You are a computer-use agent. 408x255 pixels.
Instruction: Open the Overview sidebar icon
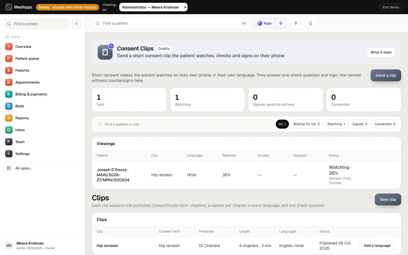(9, 46)
